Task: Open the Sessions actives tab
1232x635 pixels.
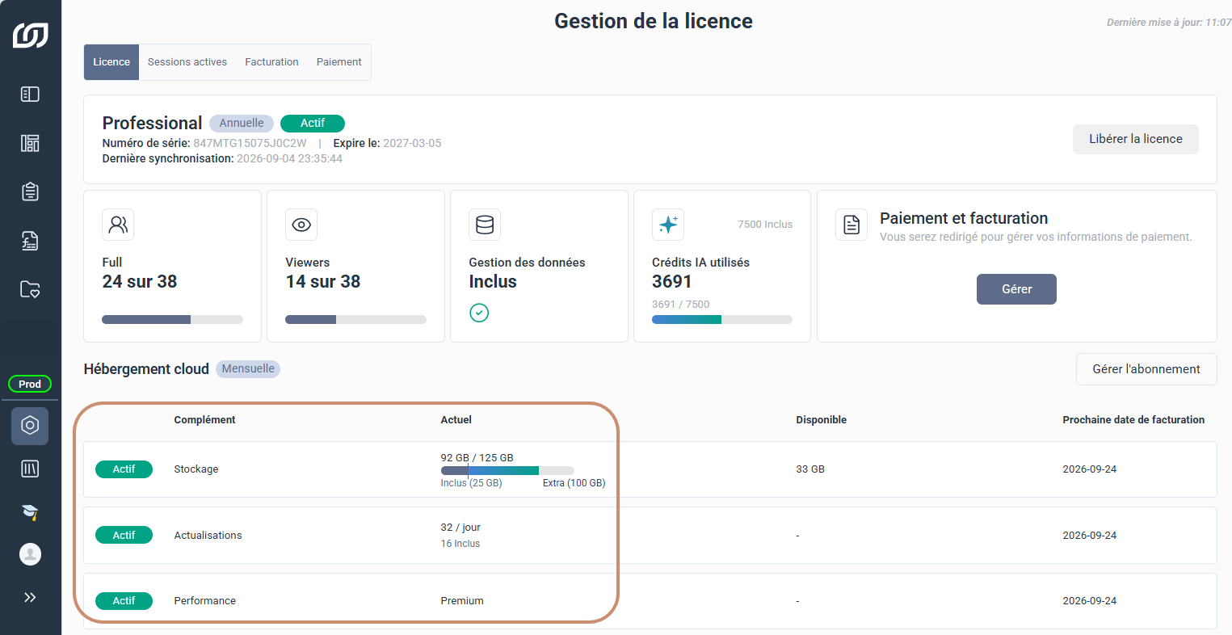Action: [187, 62]
